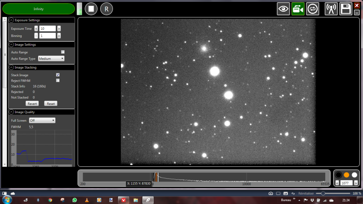Click the eye view icon
The height and width of the screenshot is (204, 363).
(283, 9)
